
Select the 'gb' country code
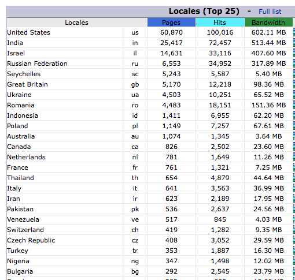(x=135, y=84)
